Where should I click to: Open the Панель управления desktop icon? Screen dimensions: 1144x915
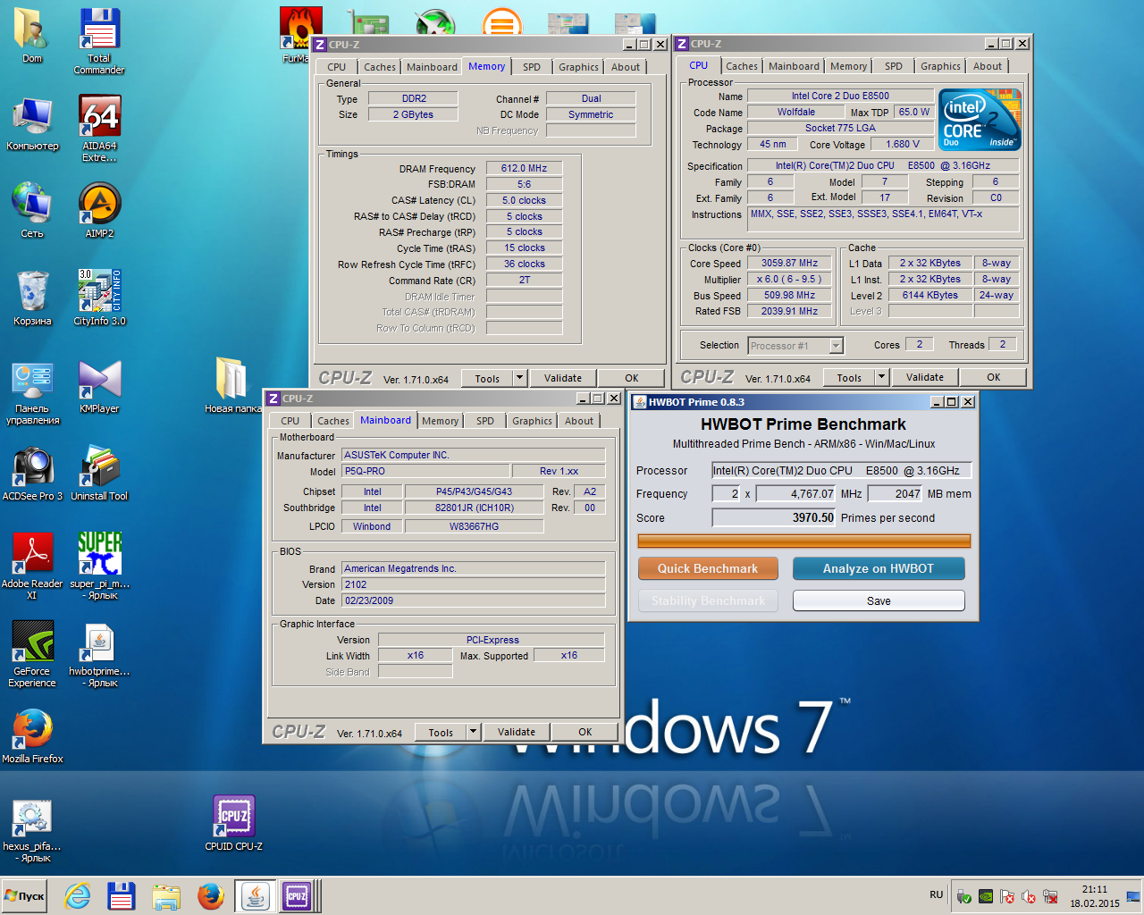coord(32,391)
